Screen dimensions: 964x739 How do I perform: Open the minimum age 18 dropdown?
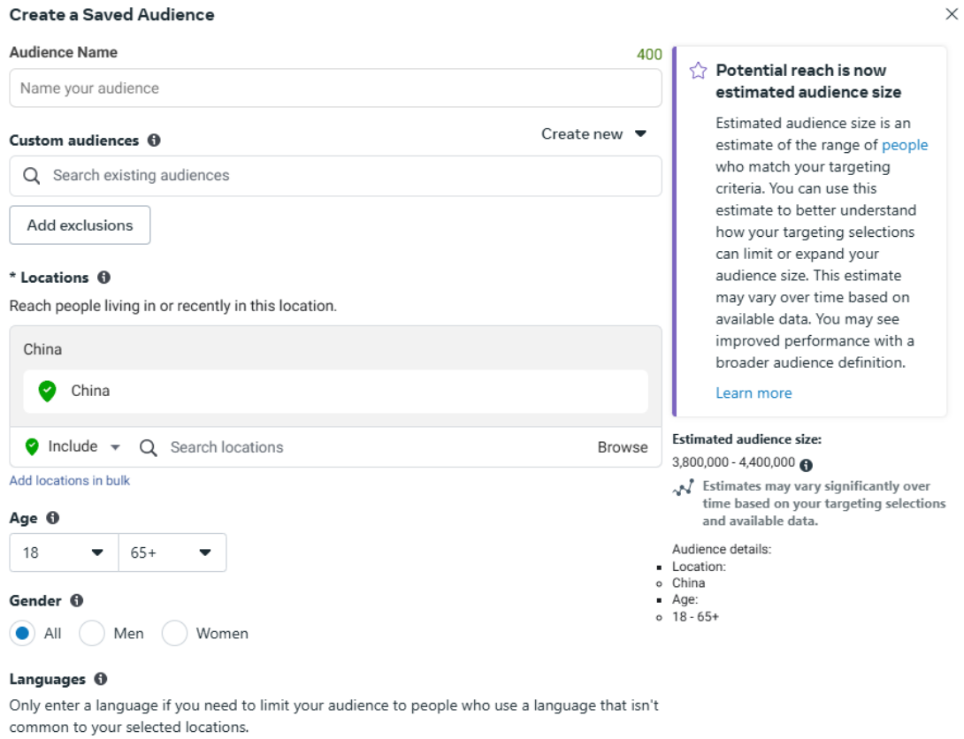tap(64, 552)
